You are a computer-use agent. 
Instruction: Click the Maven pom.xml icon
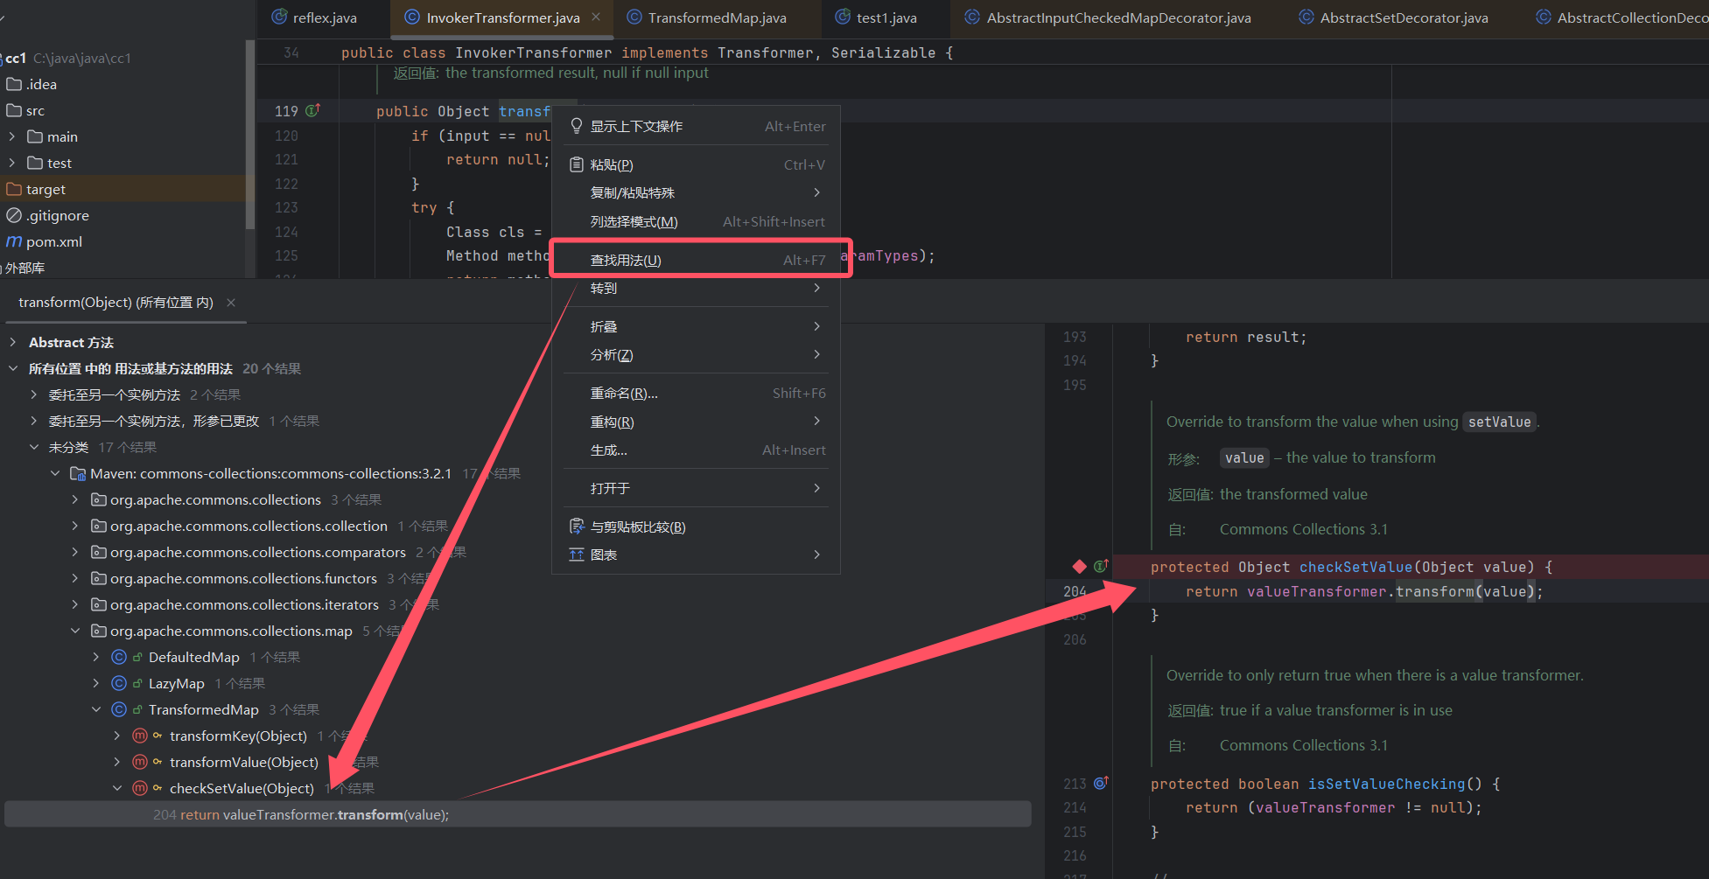pyautogui.click(x=14, y=241)
